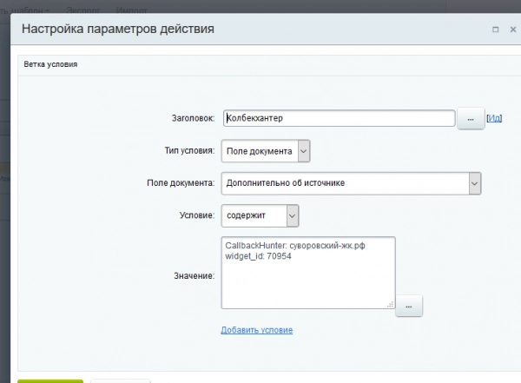
Task: Click the '...' button beside the Значение textarea
Action: point(408,305)
